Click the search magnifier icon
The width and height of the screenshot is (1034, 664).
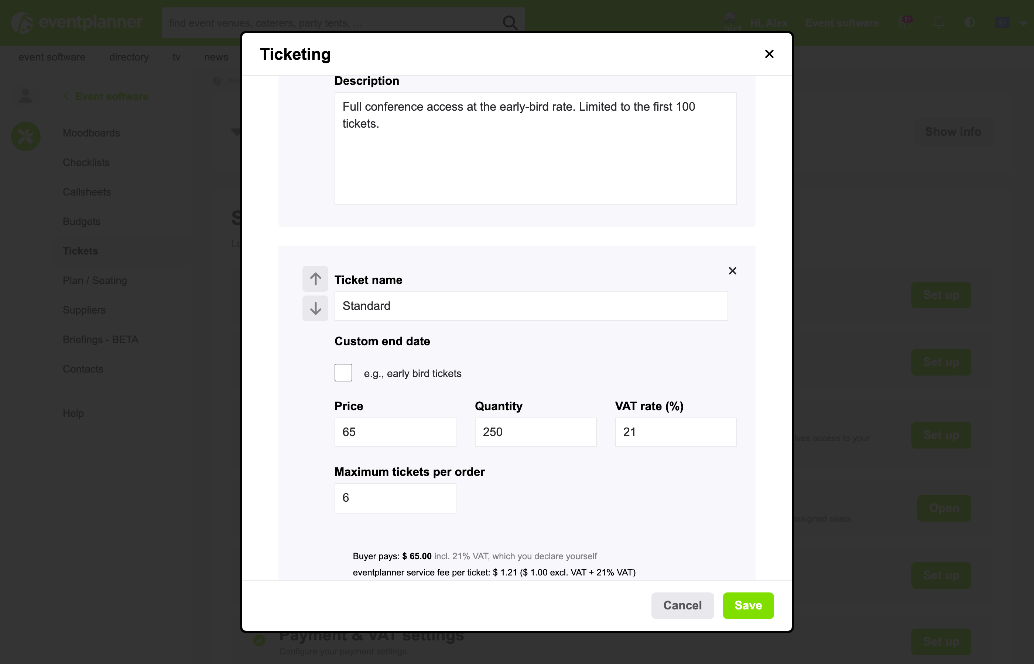[x=510, y=23]
